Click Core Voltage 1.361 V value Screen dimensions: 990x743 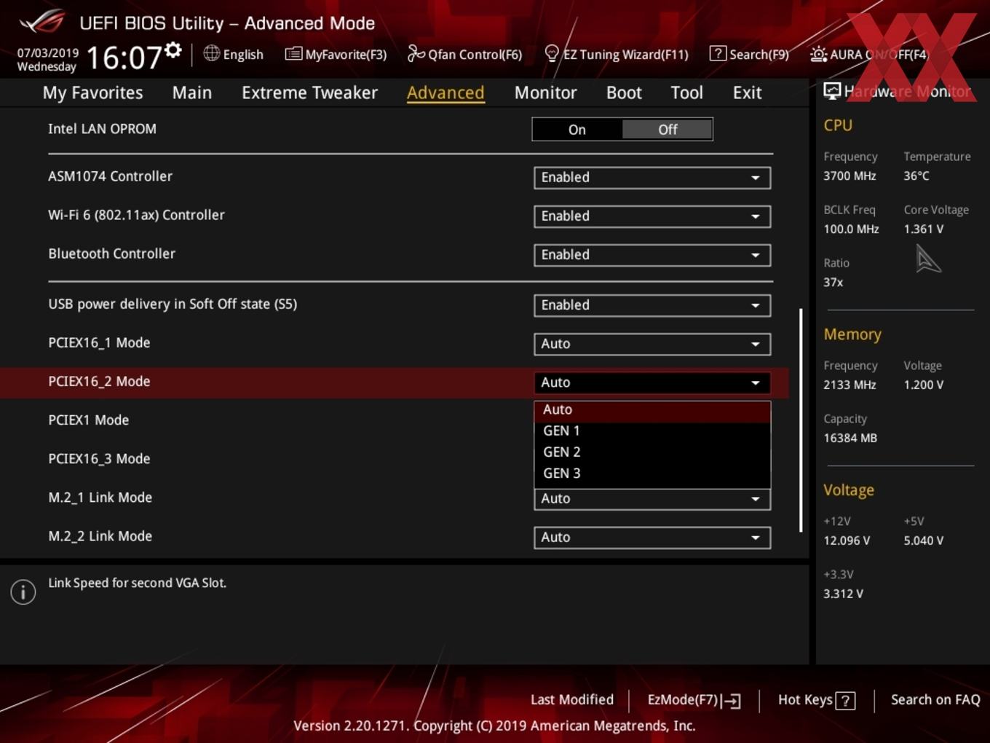click(924, 229)
